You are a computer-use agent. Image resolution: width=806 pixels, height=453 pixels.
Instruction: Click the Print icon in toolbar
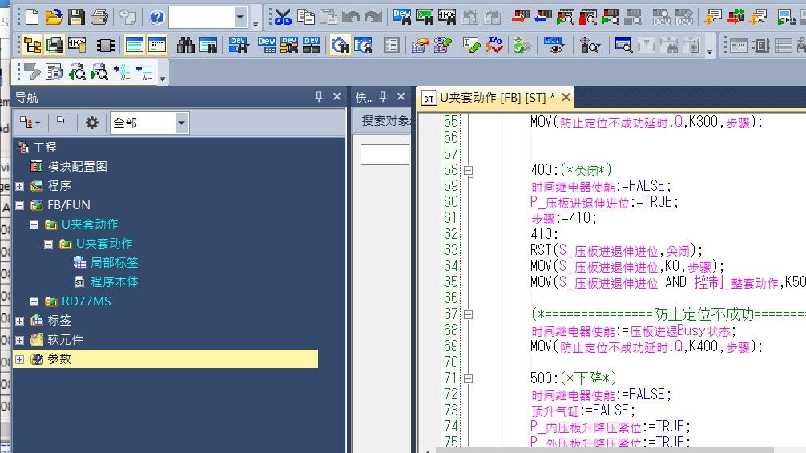pos(99,16)
